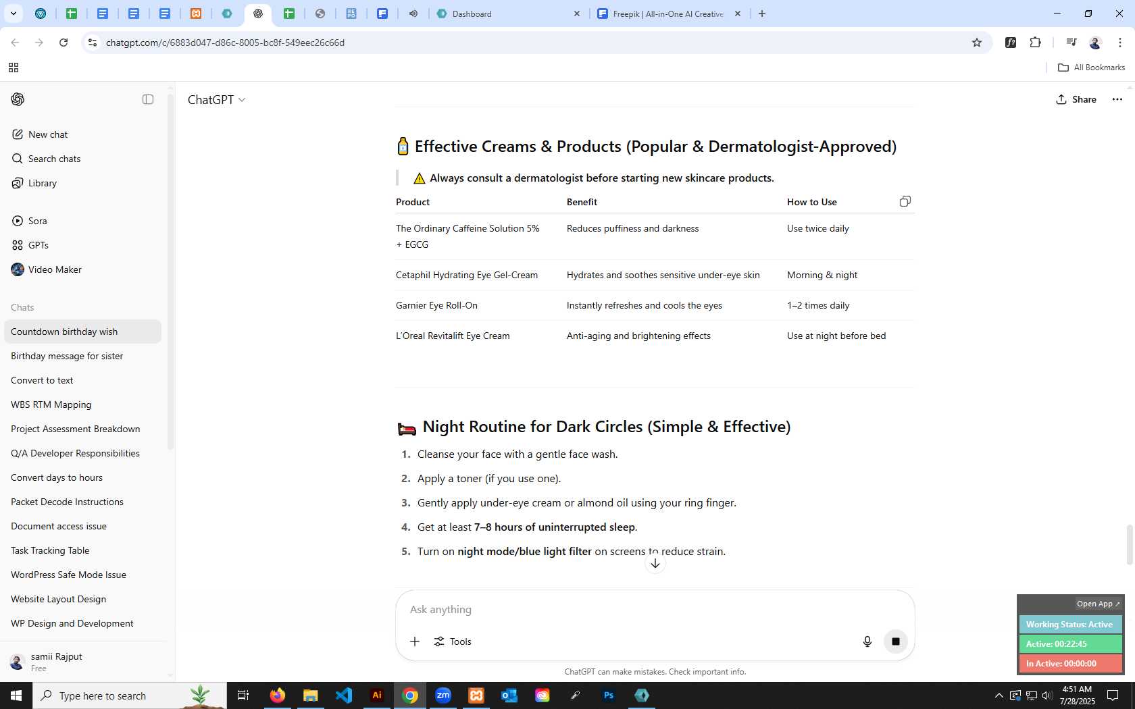
Task: Focus the Ask anything input field
Action: (654, 609)
